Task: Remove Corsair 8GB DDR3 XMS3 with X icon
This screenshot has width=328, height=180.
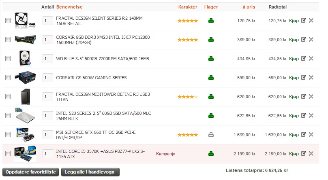Action: (311, 40)
